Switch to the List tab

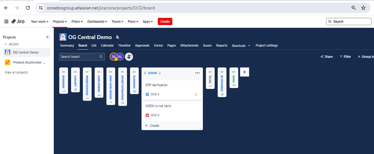[x=94, y=45]
